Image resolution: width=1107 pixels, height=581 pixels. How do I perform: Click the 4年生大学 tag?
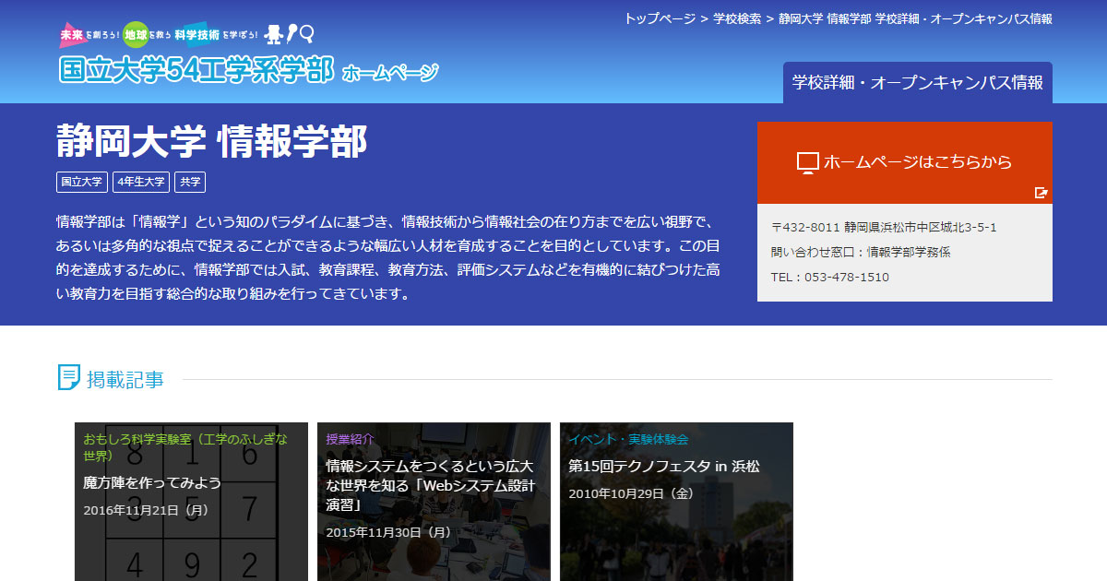click(141, 182)
